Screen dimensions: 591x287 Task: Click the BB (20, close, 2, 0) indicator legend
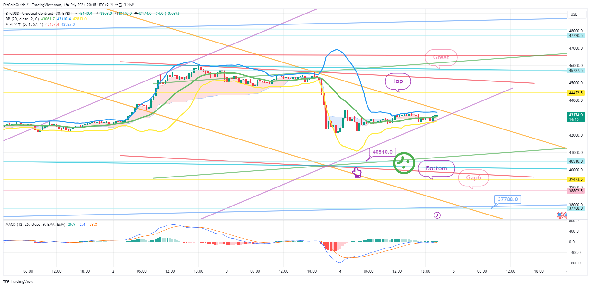click(22, 19)
